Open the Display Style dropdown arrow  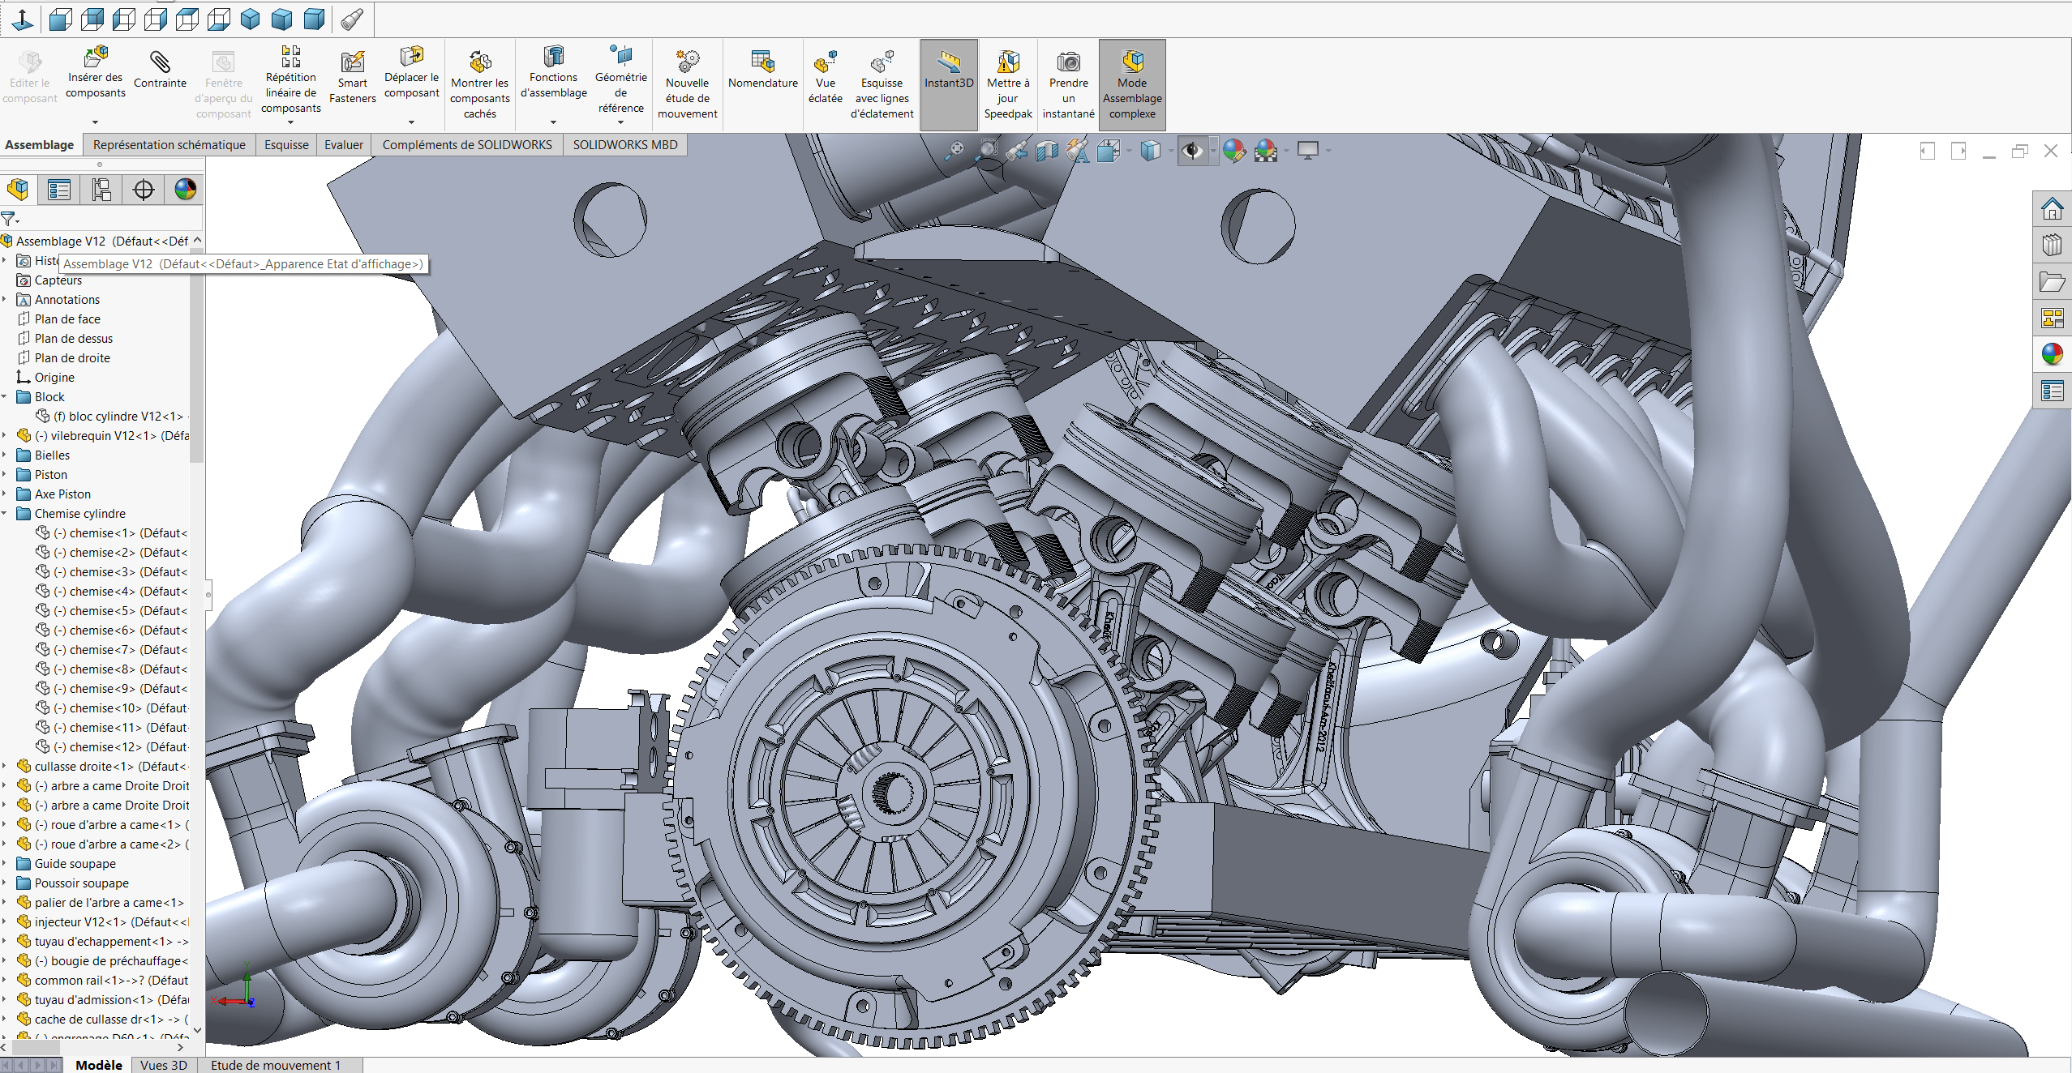tap(1170, 152)
